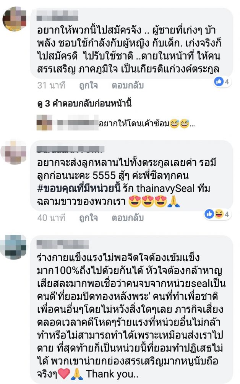Click the like-count reactions on second comment

(218, 214)
